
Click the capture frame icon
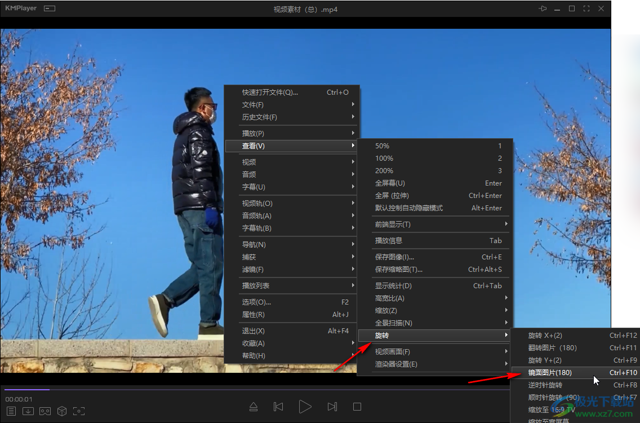79,411
